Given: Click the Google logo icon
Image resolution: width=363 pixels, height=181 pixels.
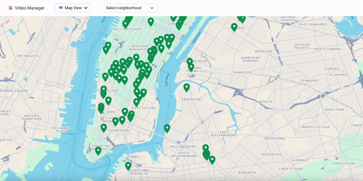Looking at the screenshot, I should [x=10, y=8].
